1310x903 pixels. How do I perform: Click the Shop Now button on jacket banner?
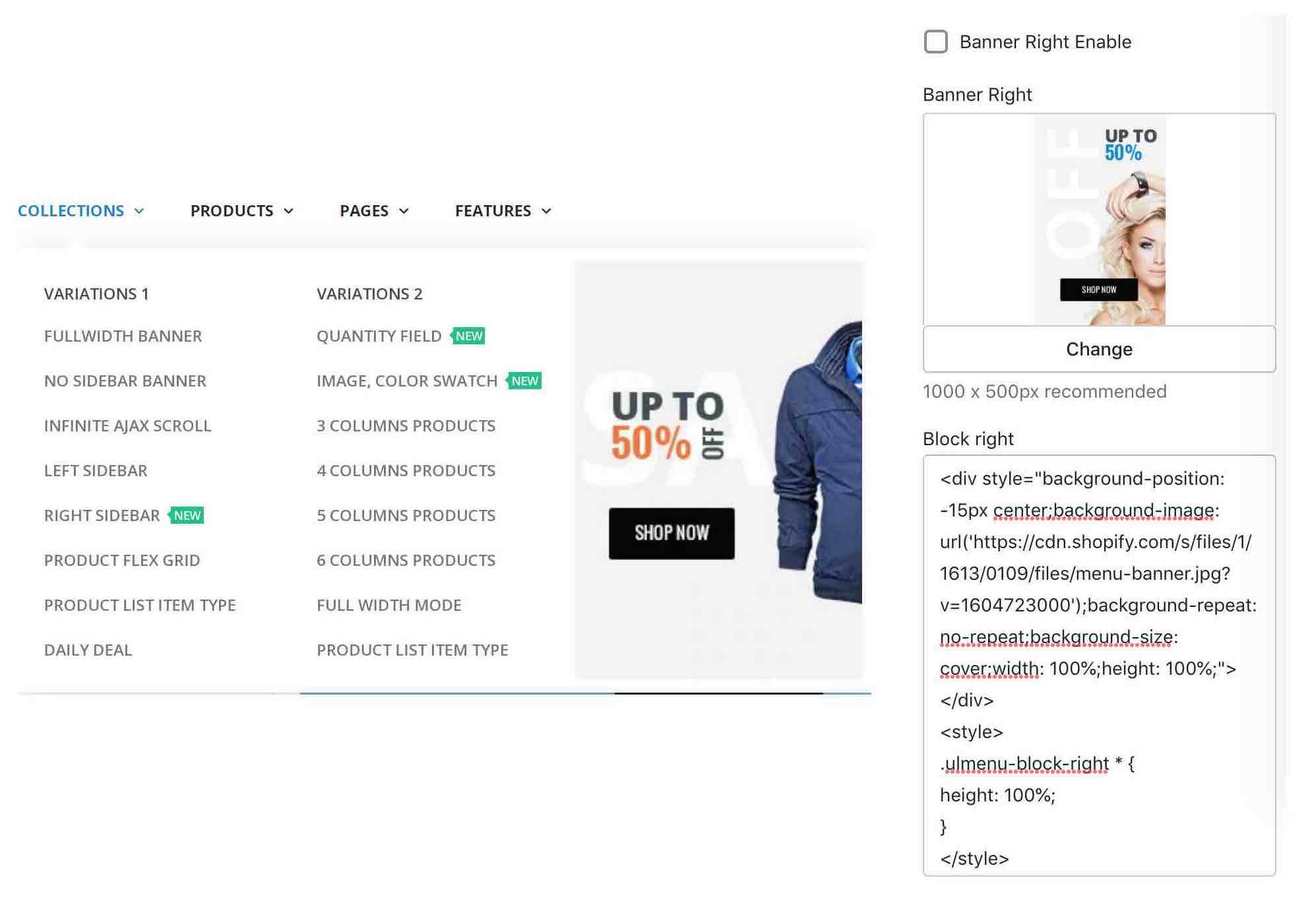click(x=671, y=533)
